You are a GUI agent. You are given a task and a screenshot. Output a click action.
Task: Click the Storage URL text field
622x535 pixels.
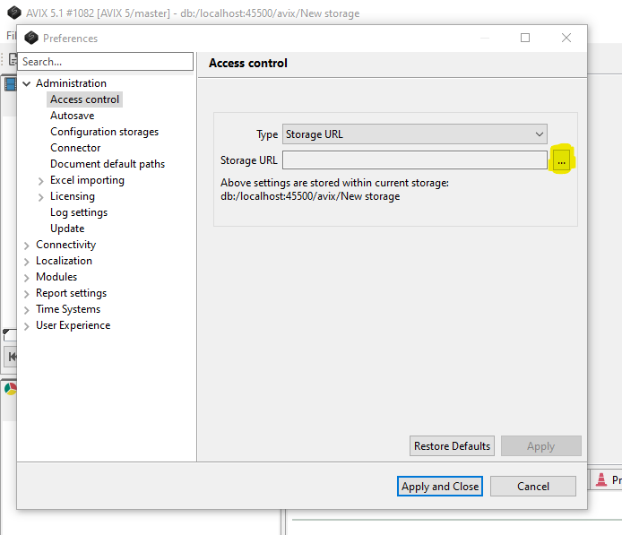coord(414,160)
